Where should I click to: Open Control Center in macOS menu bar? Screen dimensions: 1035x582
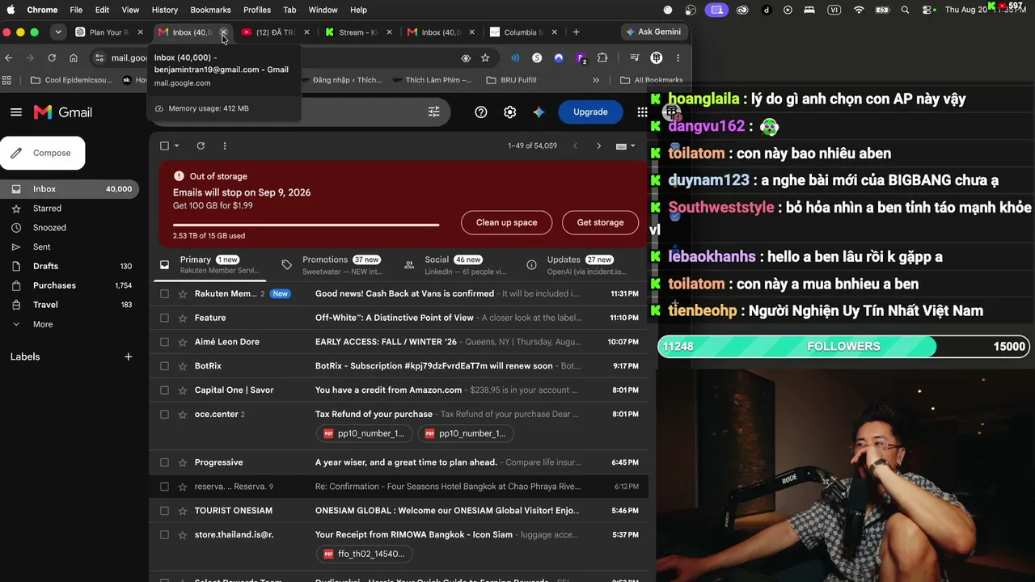(x=927, y=10)
